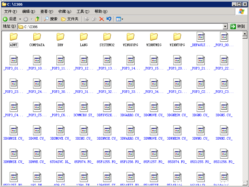Image resolution: width=249 pixels, height=187 pixels.
Task: Select the 85F874.FO_ file icon
Action: pyautogui.click(x=84, y=154)
